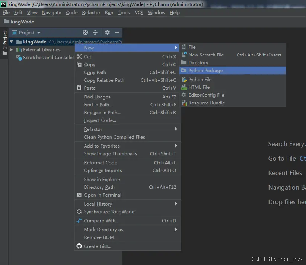Open the VCS menu
Image resolution: width=306 pixels, height=265 pixels.
point(139,13)
